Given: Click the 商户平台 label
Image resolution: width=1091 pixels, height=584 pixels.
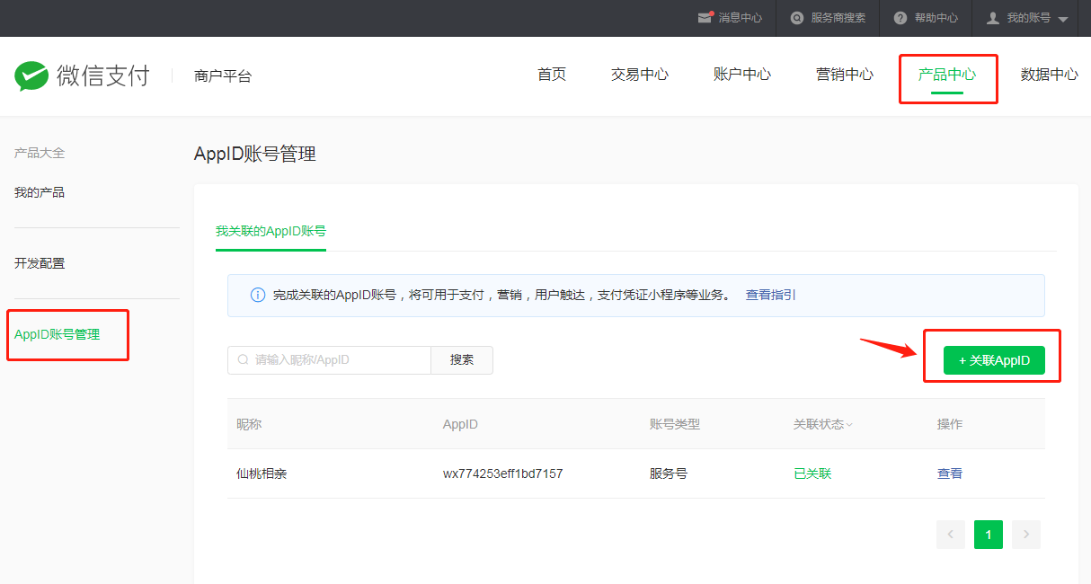Looking at the screenshot, I should (x=223, y=76).
